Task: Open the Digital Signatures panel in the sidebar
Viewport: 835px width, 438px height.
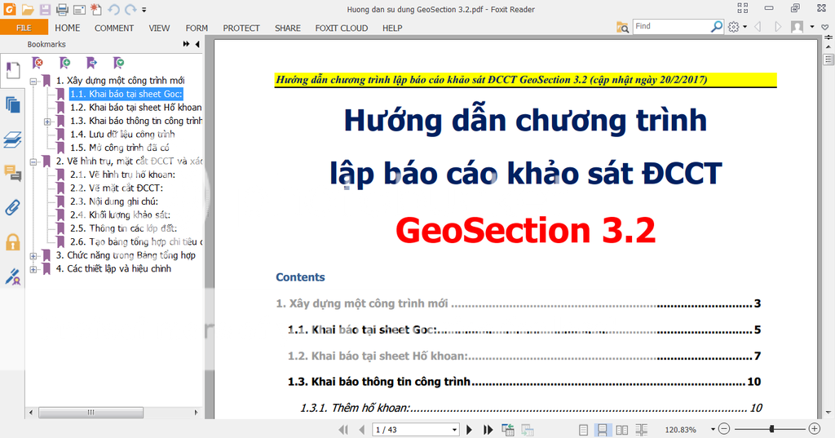Action: point(12,277)
